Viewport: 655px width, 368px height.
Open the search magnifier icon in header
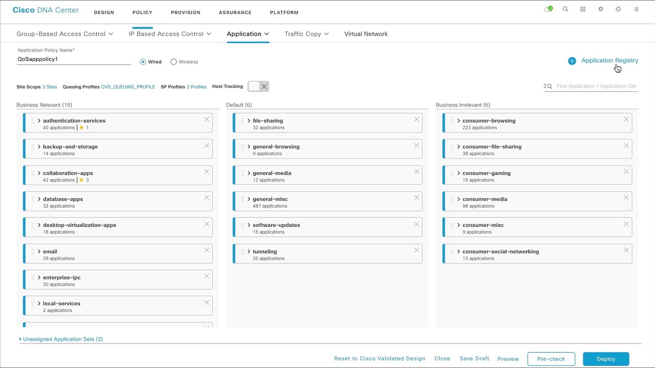(565, 9)
